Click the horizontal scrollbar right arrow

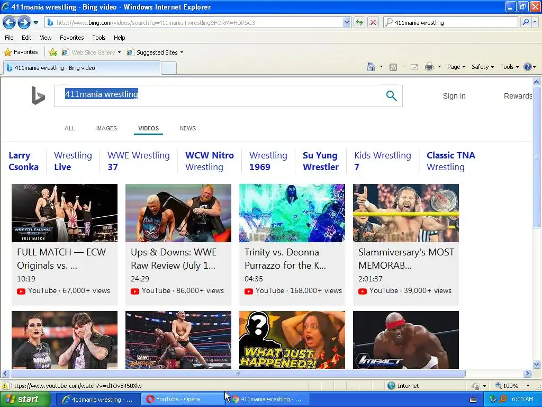527,374
